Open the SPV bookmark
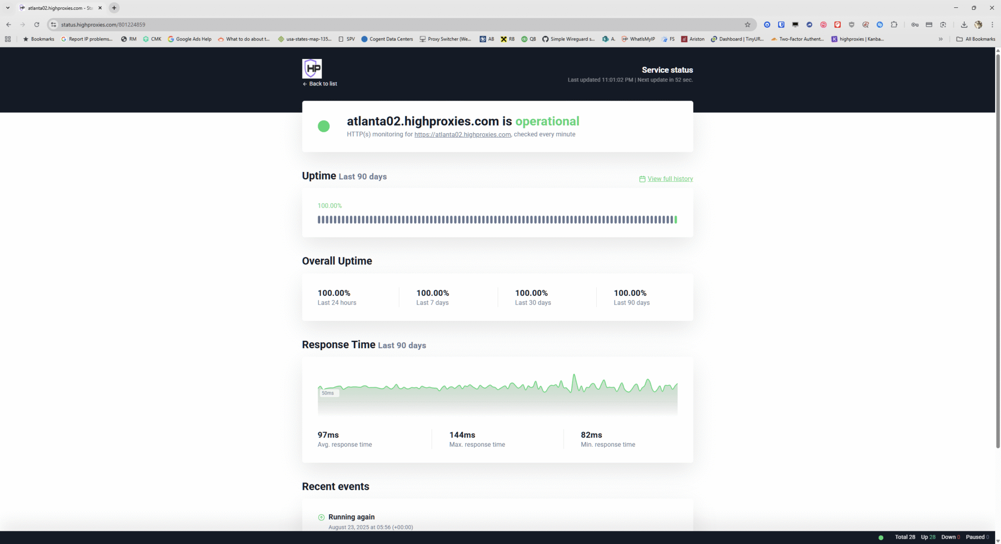This screenshot has height=544, width=1001. point(347,39)
